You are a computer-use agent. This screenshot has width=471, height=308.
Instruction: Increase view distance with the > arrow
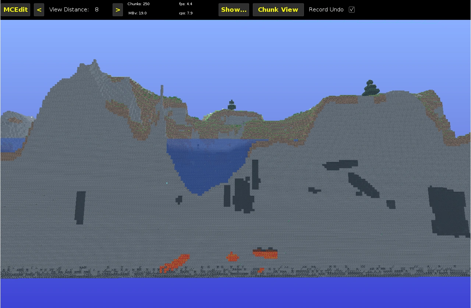[118, 10]
